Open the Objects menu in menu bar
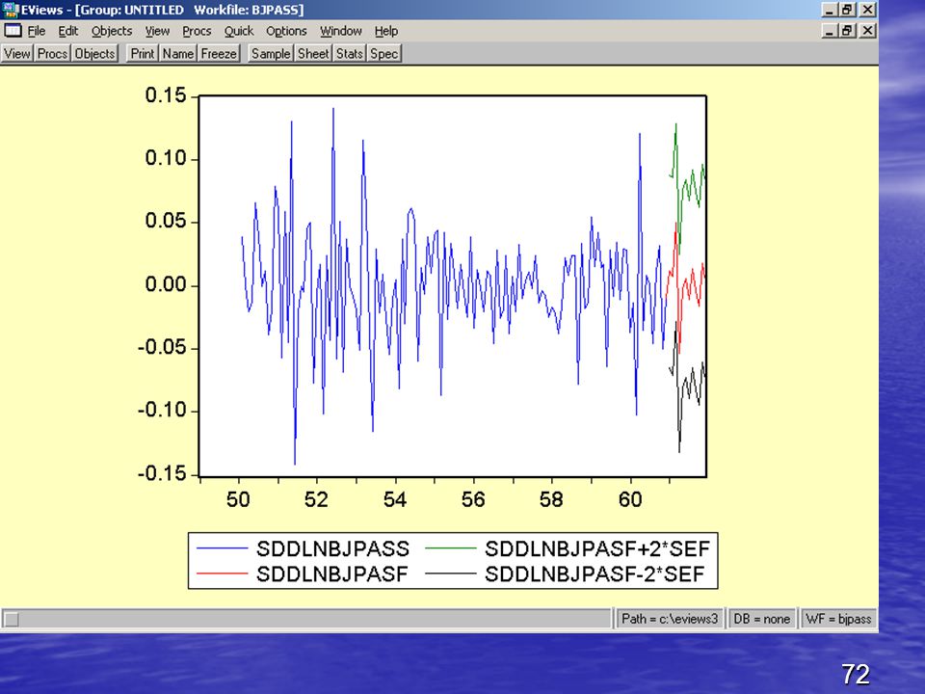The height and width of the screenshot is (694, 925). [x=112, y=31]
